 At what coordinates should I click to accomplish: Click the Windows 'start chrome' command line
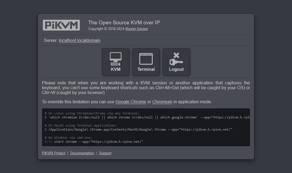(x=98, y=142)
